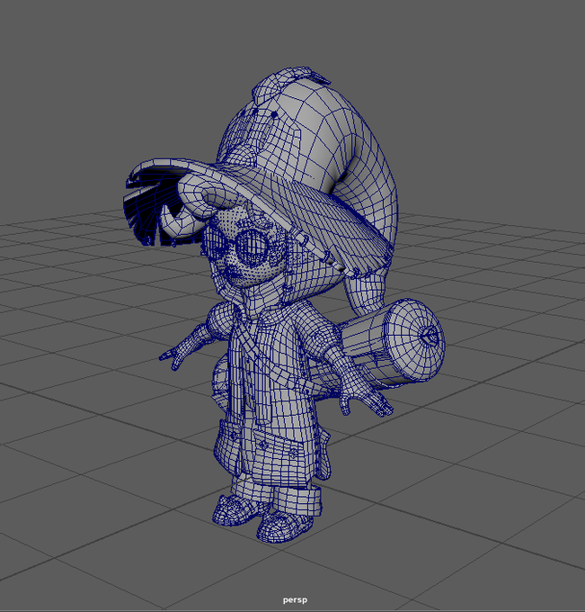Click the persp camera label

(x=295, y=600)
